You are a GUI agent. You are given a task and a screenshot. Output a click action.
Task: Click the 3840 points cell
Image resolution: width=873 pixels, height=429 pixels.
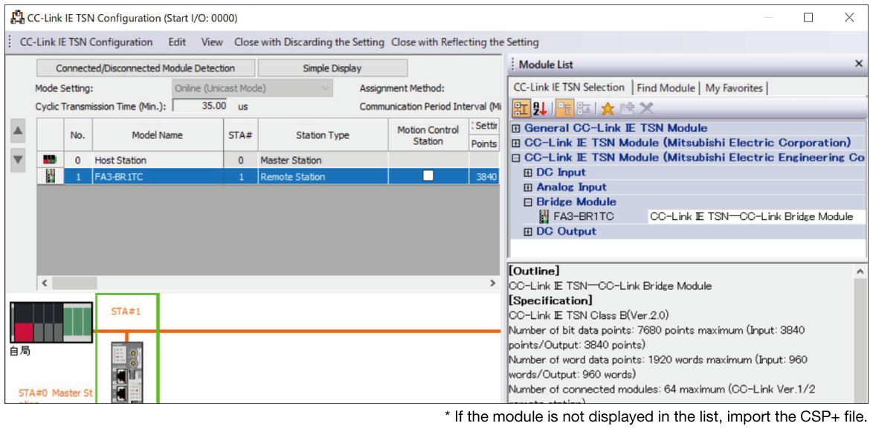point(484,177)
